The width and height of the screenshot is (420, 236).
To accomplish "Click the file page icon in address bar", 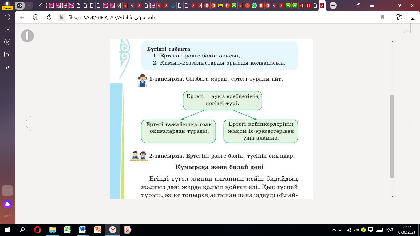I will tap(62, 18).
